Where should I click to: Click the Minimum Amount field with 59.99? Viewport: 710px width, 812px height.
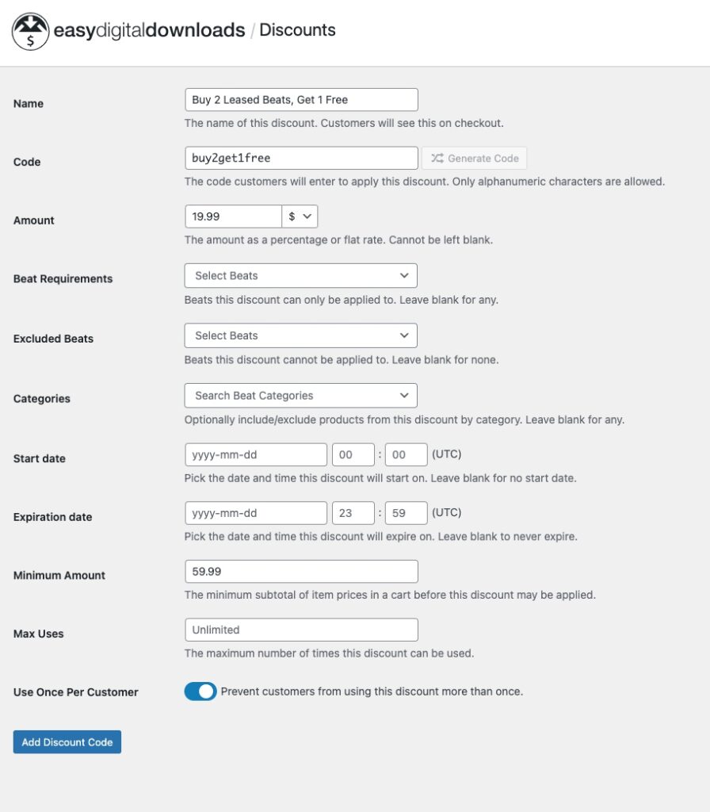(x=301, y=572)
